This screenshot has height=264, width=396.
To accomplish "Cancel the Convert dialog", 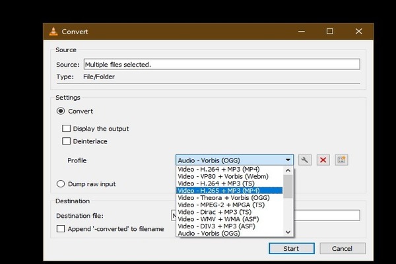I will (x=342, y=249).
